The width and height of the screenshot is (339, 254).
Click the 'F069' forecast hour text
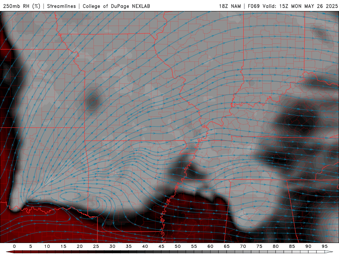(253, 6)
